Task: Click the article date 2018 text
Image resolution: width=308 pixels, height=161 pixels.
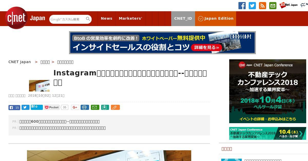Action: click(x=46, y=96)
